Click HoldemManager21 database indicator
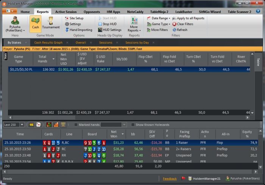 click(x=204, y=179)
